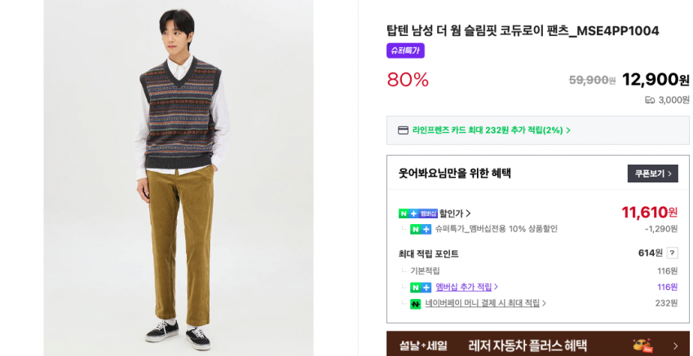The height and width of the screenshot is (356, 693).
Task: Click the 멤버십 추가 적립 link
Action: (466, 287)
